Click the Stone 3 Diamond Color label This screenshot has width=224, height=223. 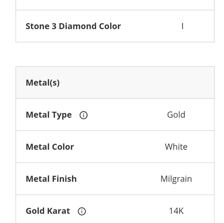coord(73,26)
